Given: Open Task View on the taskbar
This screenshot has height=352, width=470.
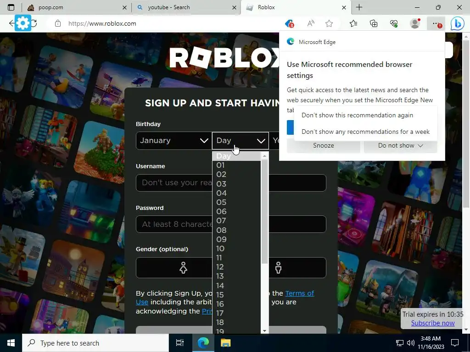Looking at the screenshot, I should point(180,343).
